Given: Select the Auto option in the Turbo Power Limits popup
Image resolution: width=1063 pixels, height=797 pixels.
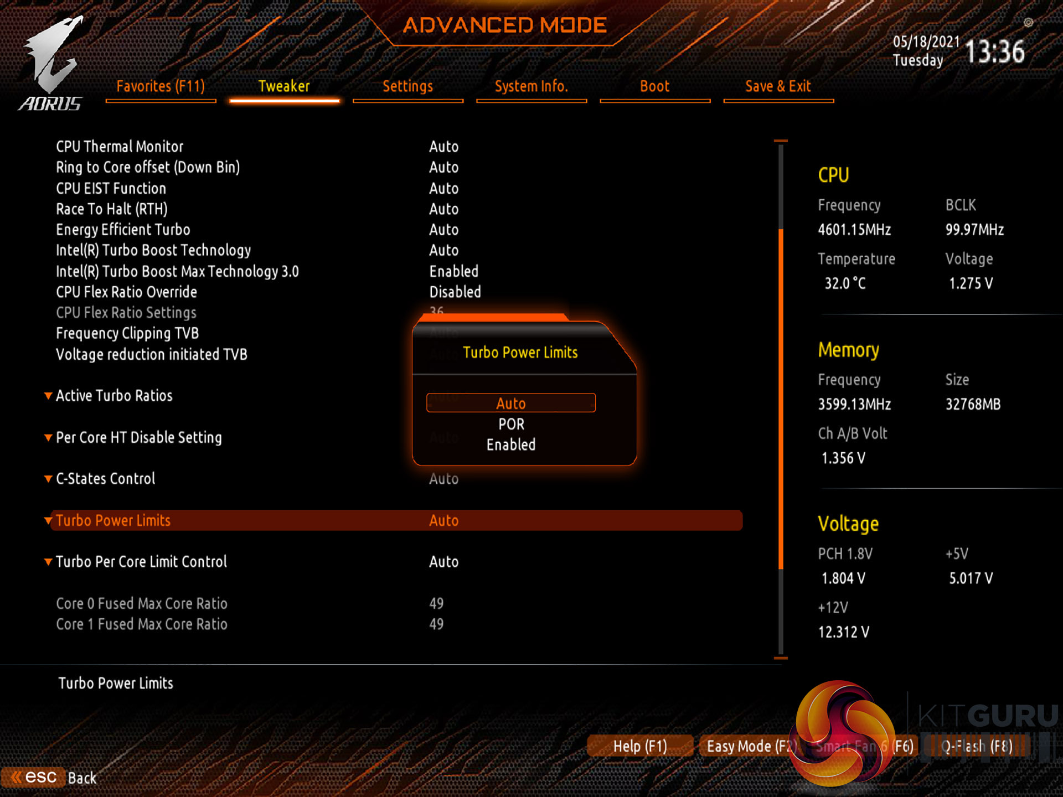Looking at the screenshot, I should click(x=510, y=403).
